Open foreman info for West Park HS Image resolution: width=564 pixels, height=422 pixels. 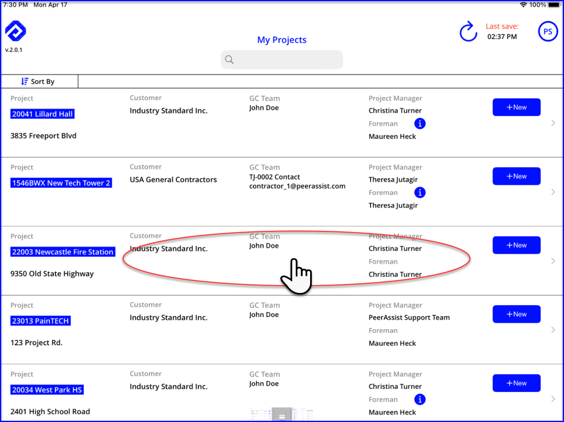tap(420, 399)
